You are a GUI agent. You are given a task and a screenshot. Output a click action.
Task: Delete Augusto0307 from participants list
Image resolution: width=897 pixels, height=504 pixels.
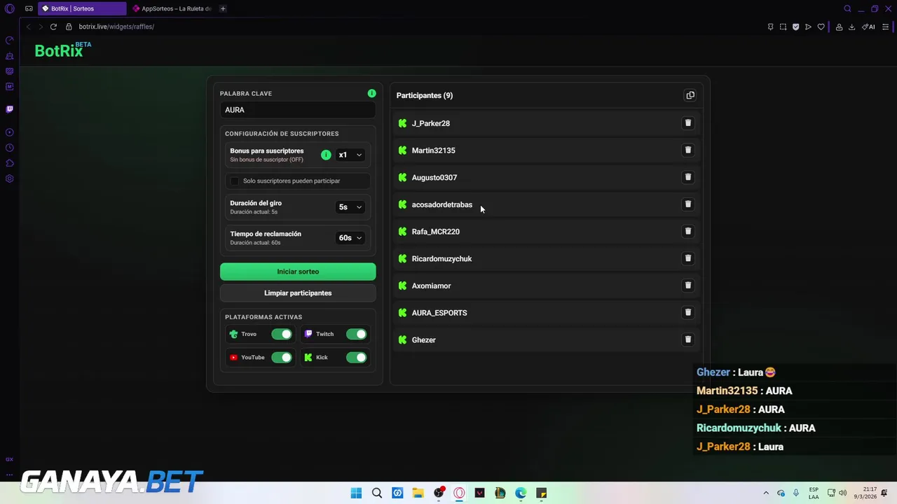(687, 177)
